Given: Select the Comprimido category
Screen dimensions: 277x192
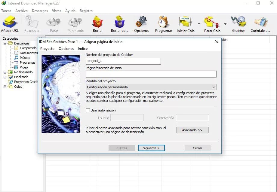Looking at the screenshot, I should pyautogui.click(x=28, y=48).
